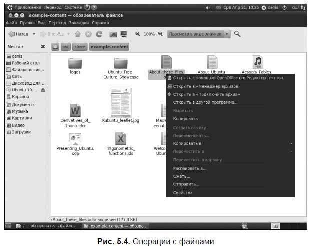Click the usr path button

66,47
